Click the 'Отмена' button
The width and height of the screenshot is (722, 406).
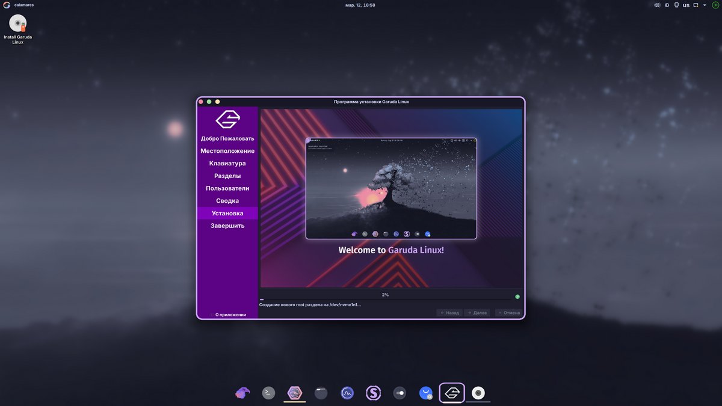[x=508, y=313]
